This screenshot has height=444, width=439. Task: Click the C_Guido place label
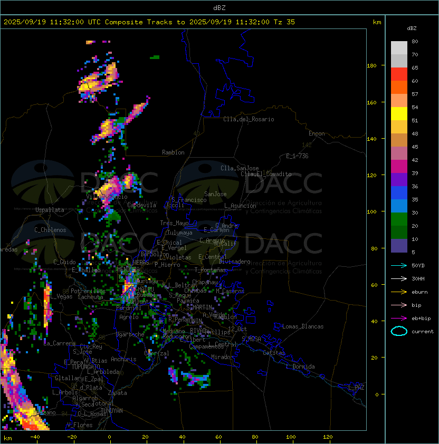64,262
